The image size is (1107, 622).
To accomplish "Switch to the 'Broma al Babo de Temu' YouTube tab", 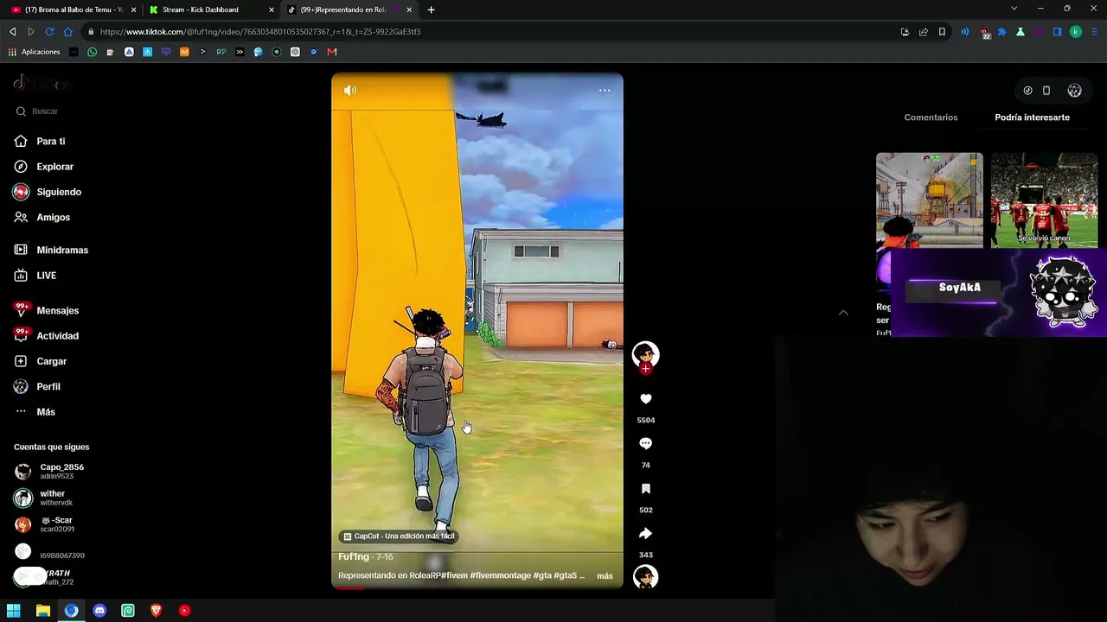I will 74,10.
